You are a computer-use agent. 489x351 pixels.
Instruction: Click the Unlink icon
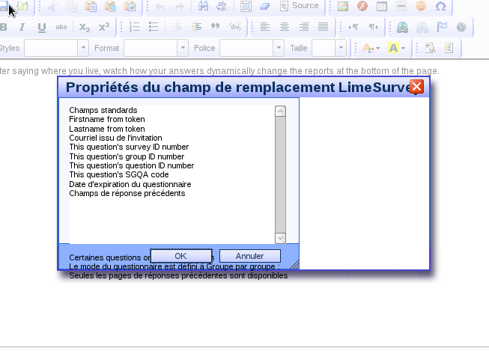(422, 27)
